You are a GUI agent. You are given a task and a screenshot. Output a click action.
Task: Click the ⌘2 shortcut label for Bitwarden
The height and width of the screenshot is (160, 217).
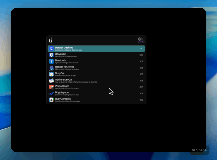(x=141, y=55)
